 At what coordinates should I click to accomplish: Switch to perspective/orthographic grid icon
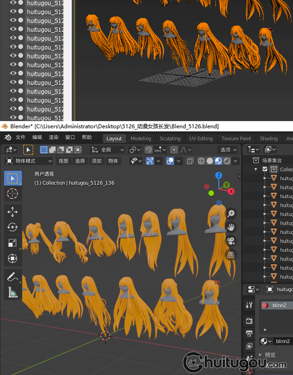coord(231,254)
